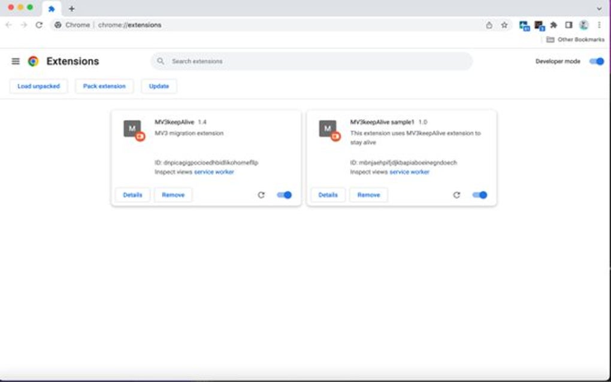Expand the tab search chevron at top right
611x382 pixels.
click(x=598, y=8)
